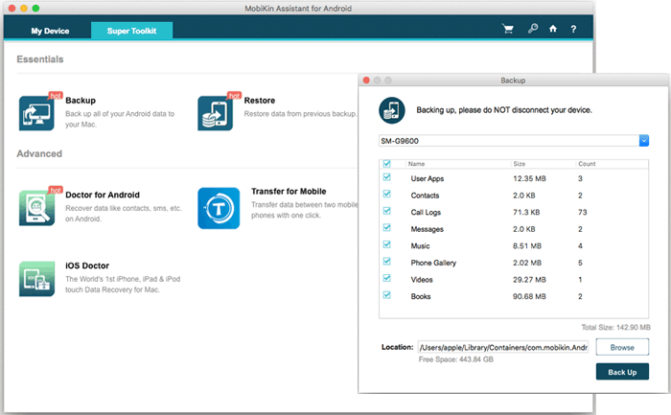The image size is (671, 415).
Task: Select the Call Logs row label
Action: pos(426,212)
